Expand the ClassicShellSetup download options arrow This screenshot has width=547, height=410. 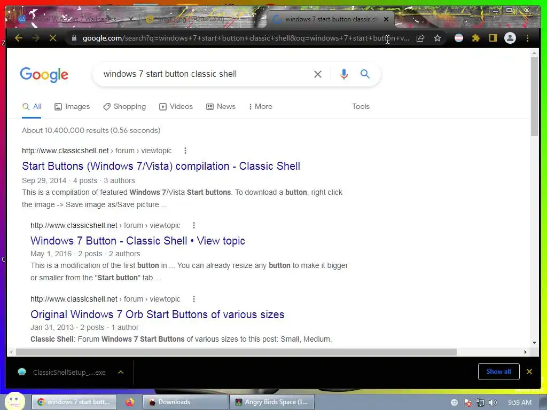click(121, 372)
